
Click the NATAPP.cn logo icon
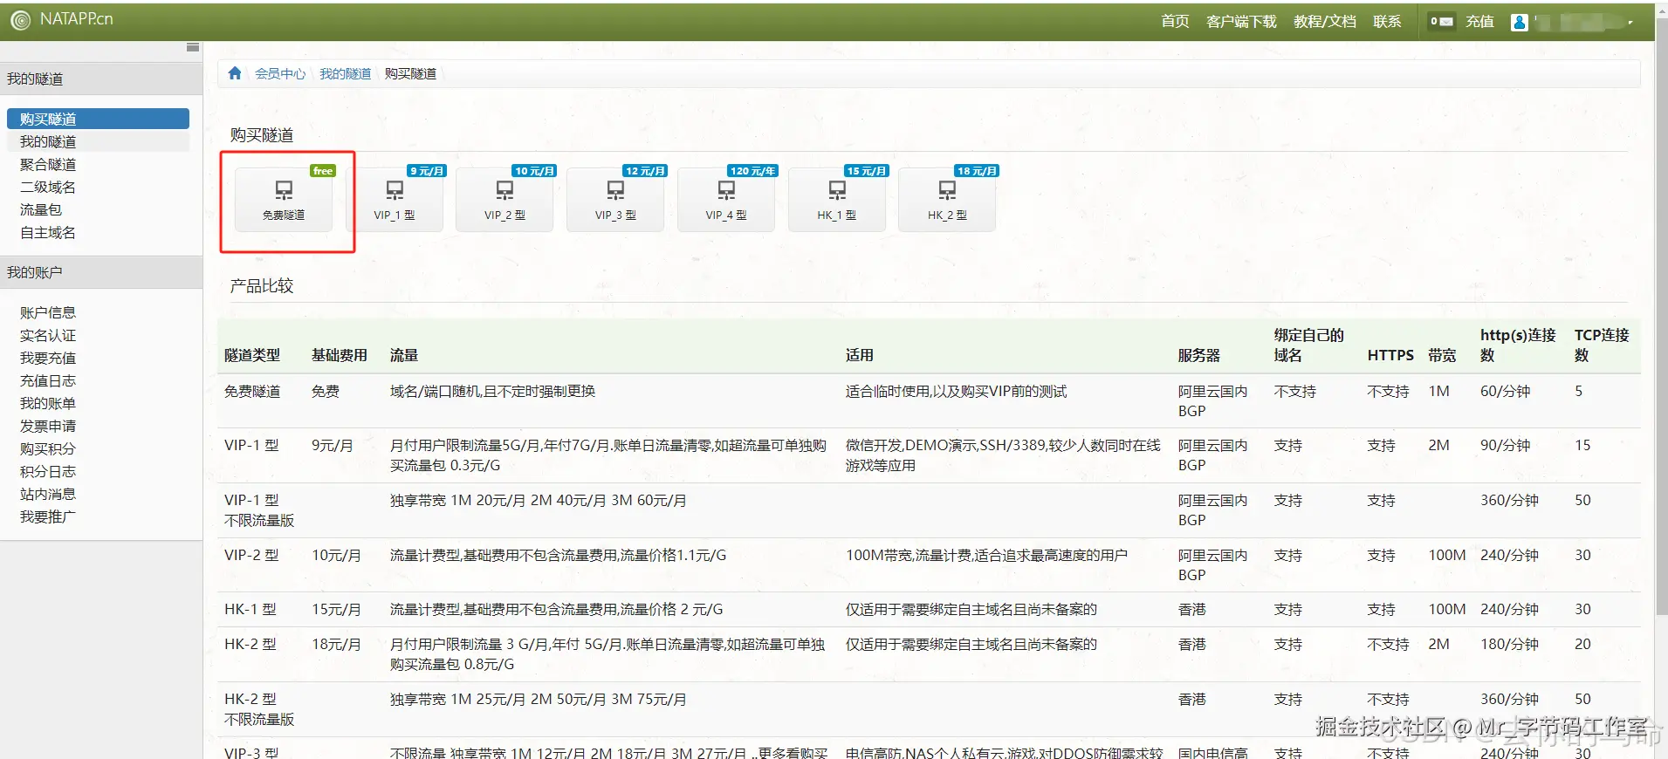[x=19, y=20]
